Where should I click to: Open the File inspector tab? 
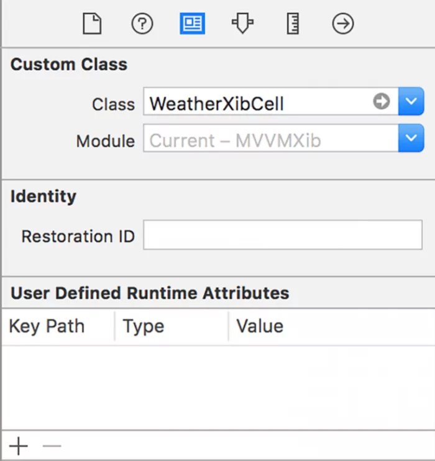92,24
